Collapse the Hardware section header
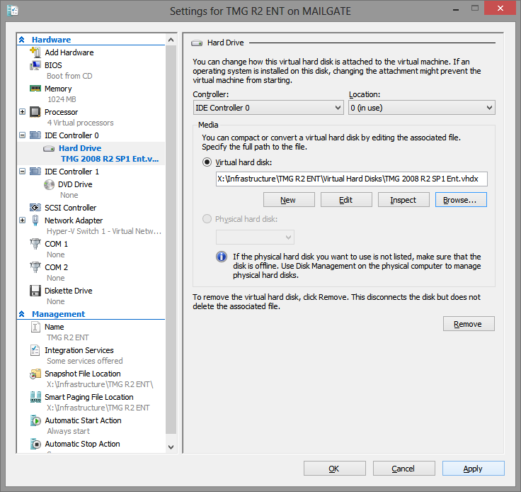This screenshot has height=492, width=521. 23,40
